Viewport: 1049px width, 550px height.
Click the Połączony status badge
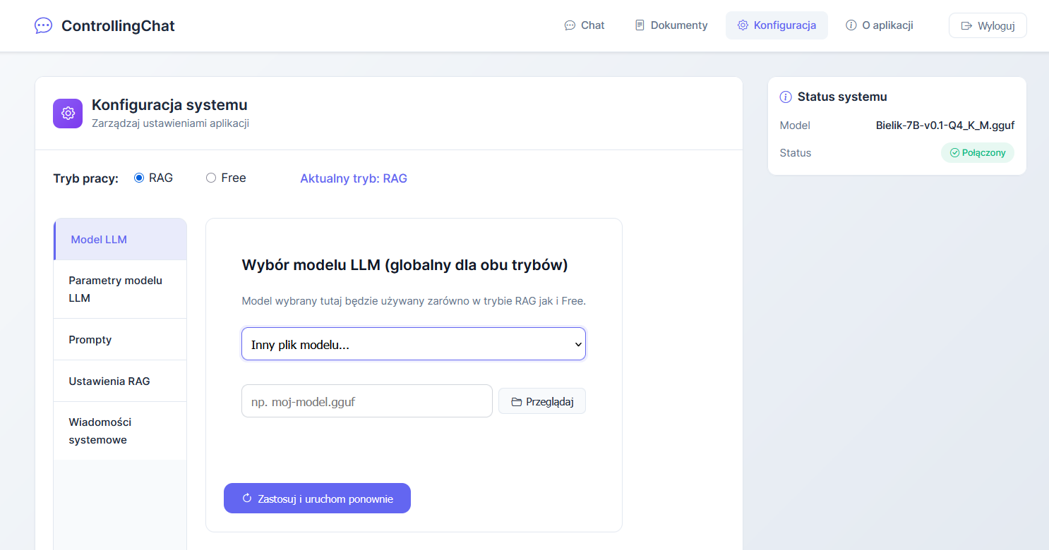pyautogui.click(x=977, y=153)
